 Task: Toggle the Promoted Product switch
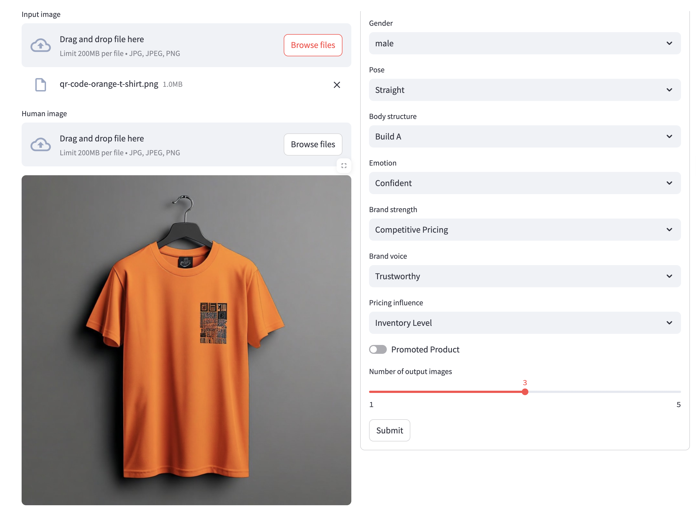pos(378,349)
